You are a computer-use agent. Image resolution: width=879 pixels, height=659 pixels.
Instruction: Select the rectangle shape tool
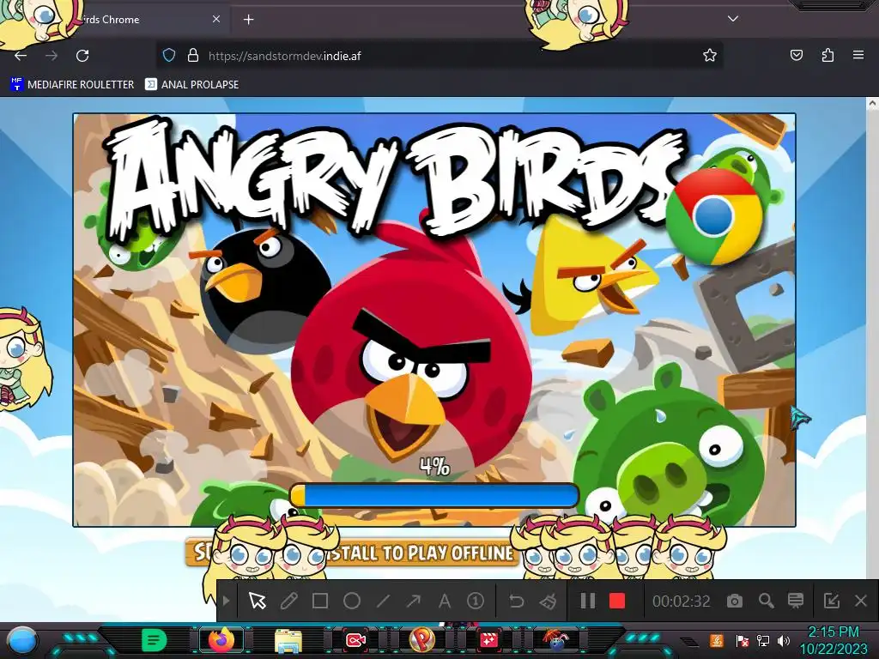tap(320, 602)
